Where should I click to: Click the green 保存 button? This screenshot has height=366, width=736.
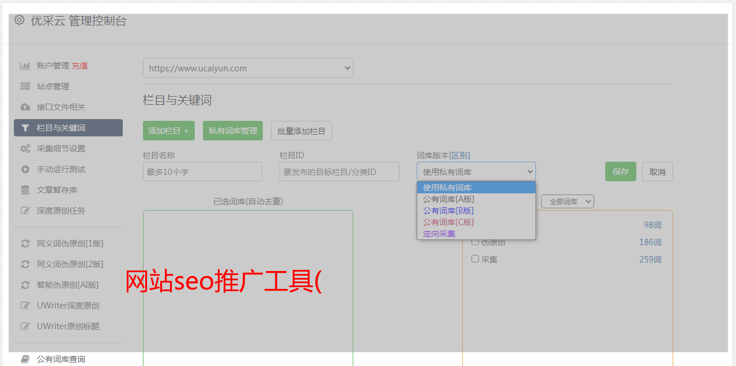pyautogui.click(x=621, y=171)
